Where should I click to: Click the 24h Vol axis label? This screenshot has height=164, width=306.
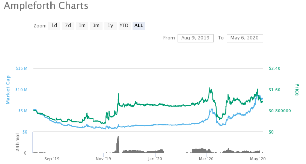point(18,143)
